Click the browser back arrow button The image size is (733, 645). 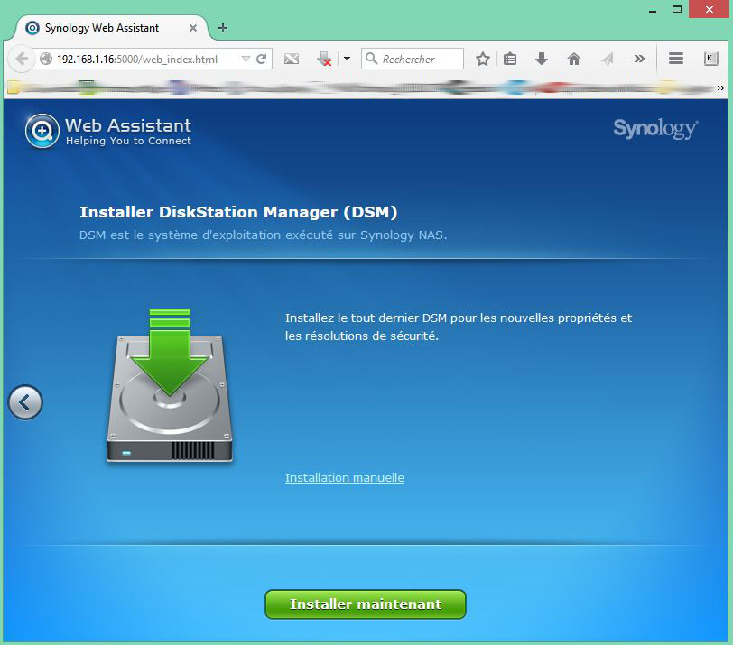(22, 59)
